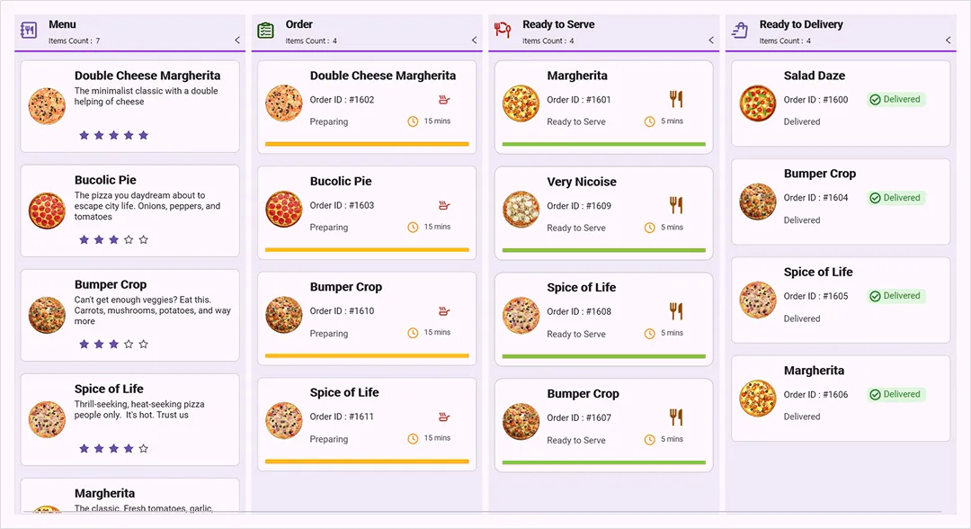The height and width of the screenshot is (529, 971).
Task: Click the cutlery icon on Margherita order #1601
Action: (x=675, y=99)
